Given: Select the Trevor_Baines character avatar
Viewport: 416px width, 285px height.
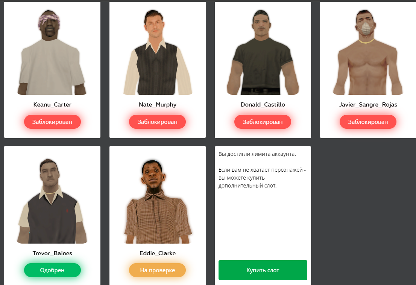Looking at the screenshot, I should tap(52, 201).
